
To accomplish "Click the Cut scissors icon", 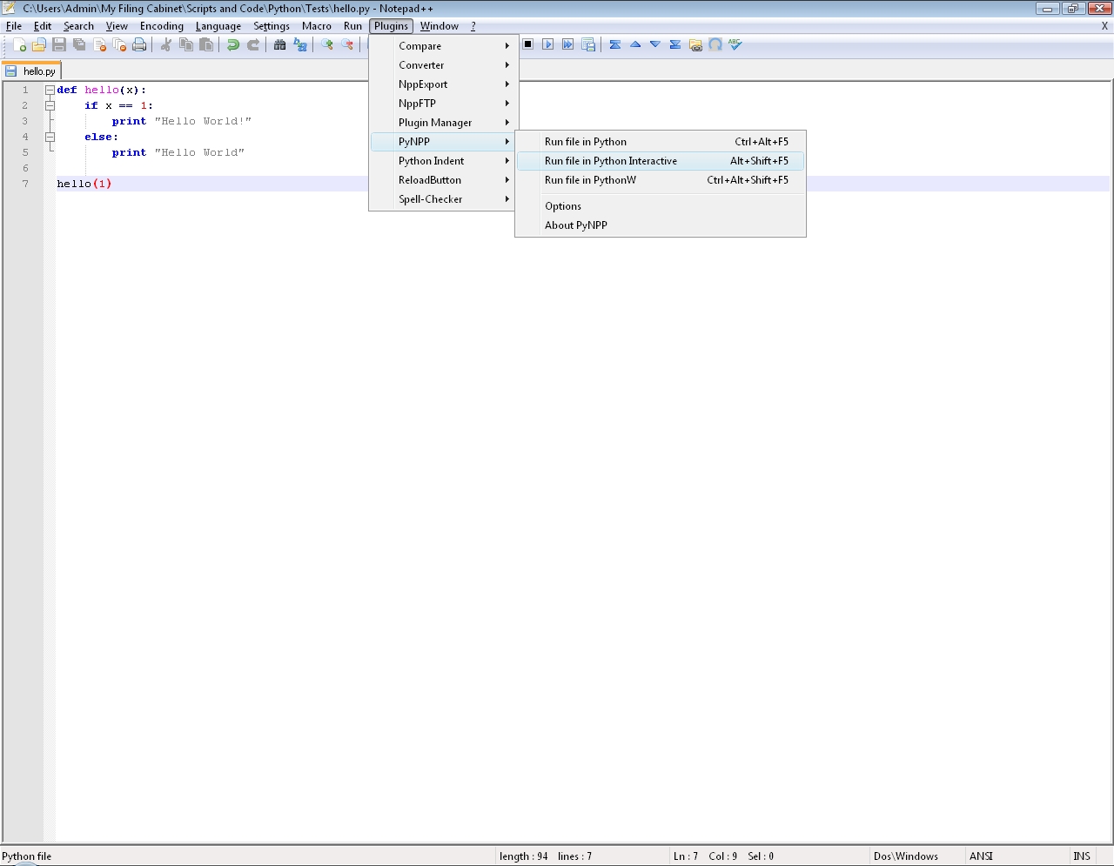I will [165, 44].
